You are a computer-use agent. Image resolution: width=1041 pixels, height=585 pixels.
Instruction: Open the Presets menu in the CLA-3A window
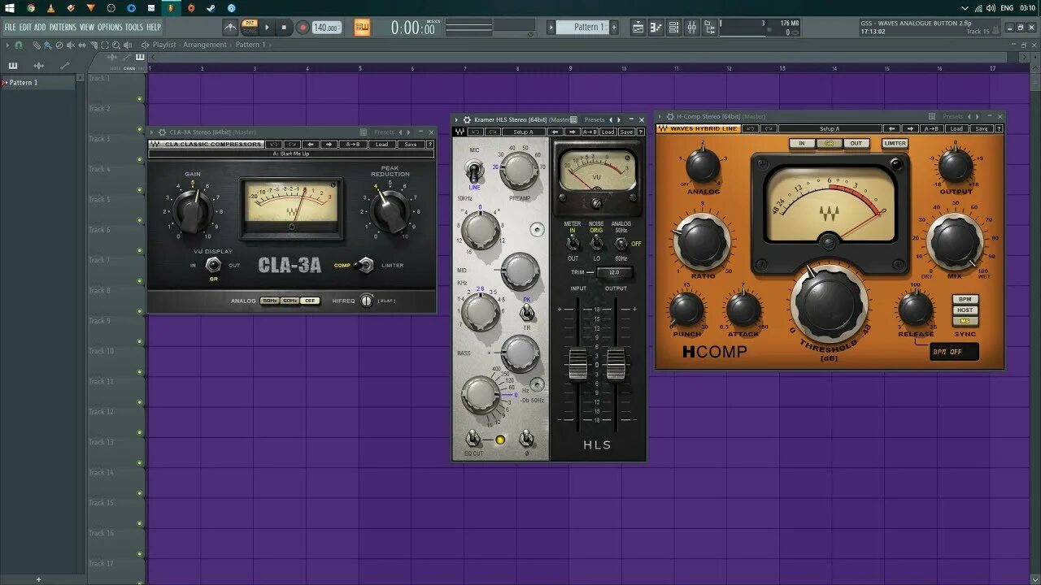click(384, 132)
